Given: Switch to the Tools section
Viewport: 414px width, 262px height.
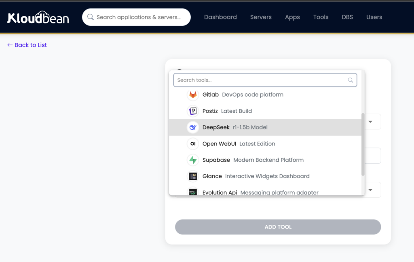Looking at the screenshot, I should coord(321,17).
